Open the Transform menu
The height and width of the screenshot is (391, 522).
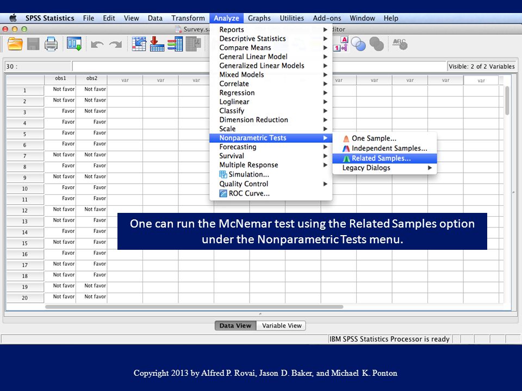[188, 18]
